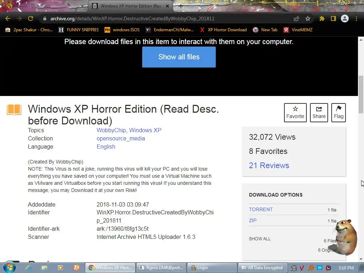
Task: Open the FUNNY SNIPPIES bookmark
Action: point(79,30)
